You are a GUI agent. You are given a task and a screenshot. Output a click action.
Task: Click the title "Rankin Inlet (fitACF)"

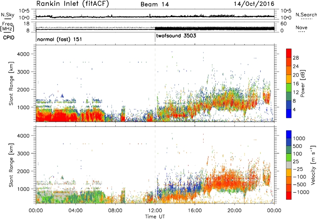73,4
